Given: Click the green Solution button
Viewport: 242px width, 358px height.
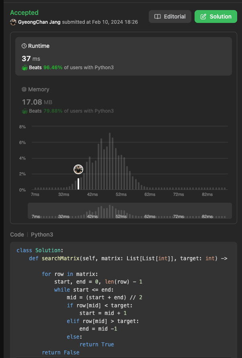Looking at the screenshot, I should pyautogui.click(x=216, y=16).
